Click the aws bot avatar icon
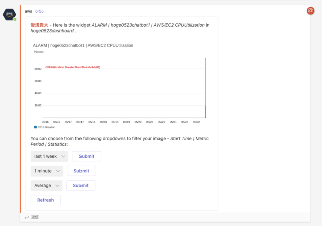This screenshot has width=322, height=226. pos(9,14)
